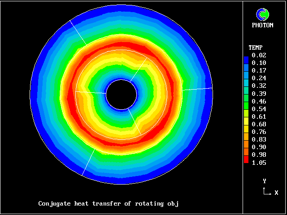
Task: Select the 0.76 legend value
Action: tap(259, 132)
